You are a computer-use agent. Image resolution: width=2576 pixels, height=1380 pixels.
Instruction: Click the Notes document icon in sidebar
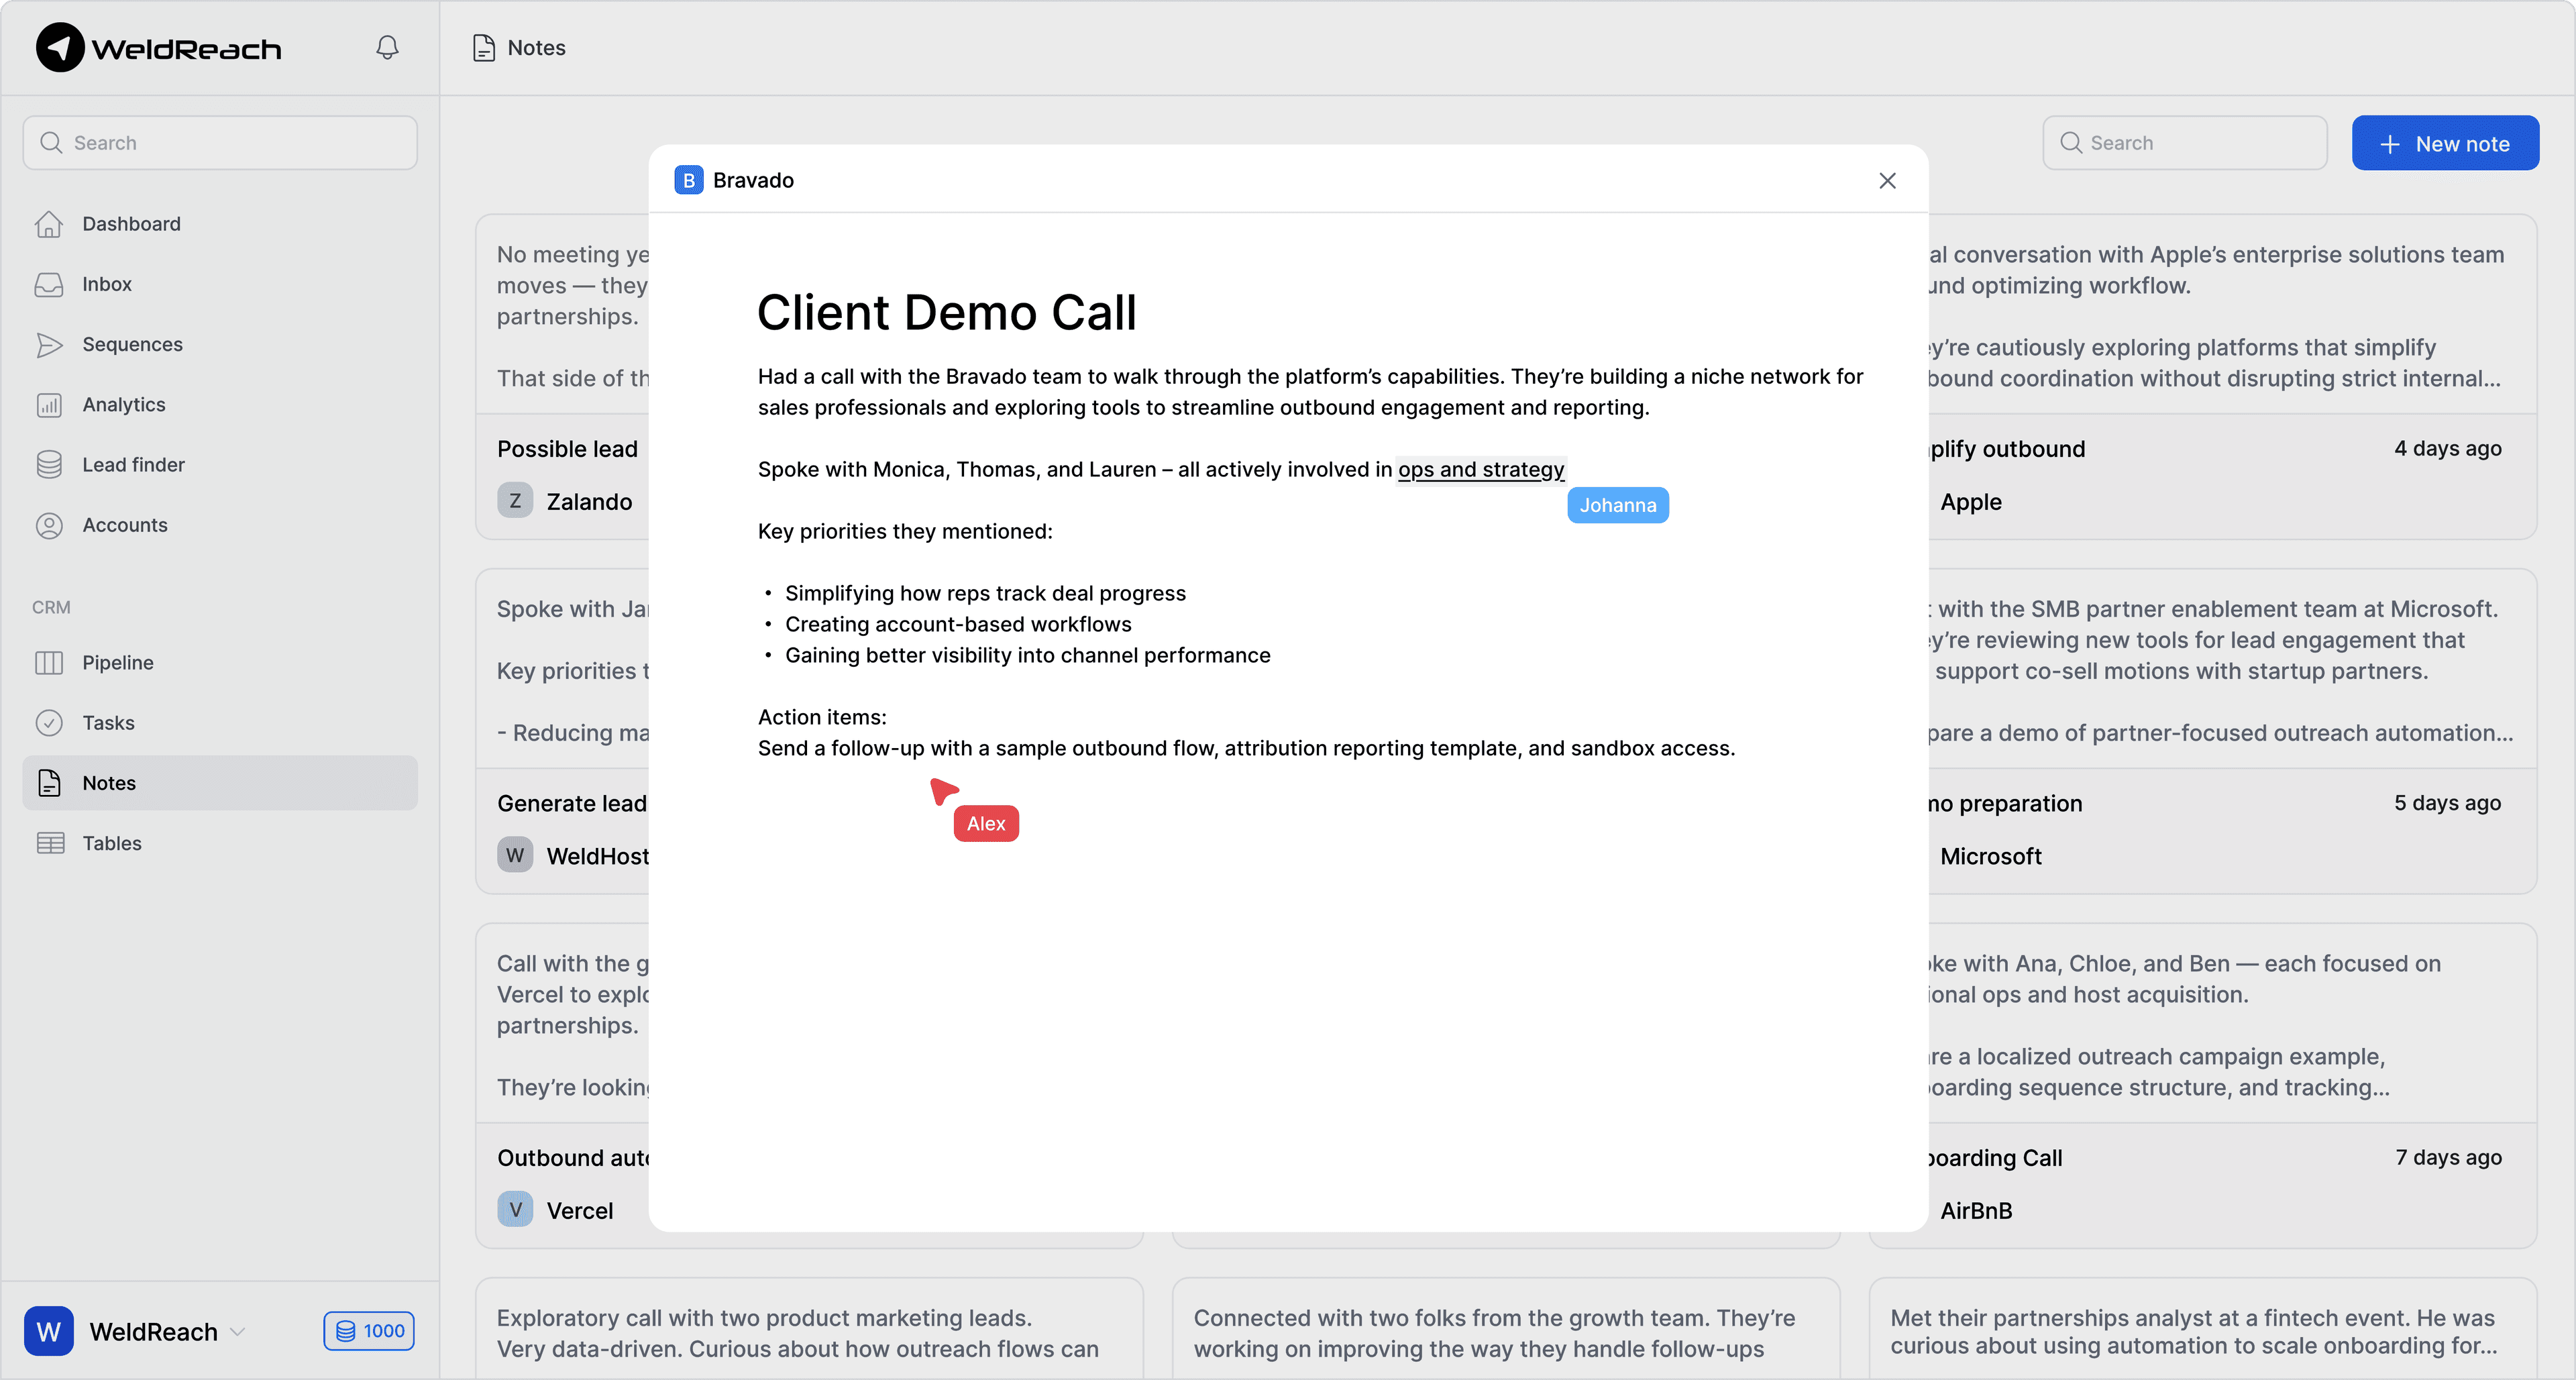[x=49, y=783]
